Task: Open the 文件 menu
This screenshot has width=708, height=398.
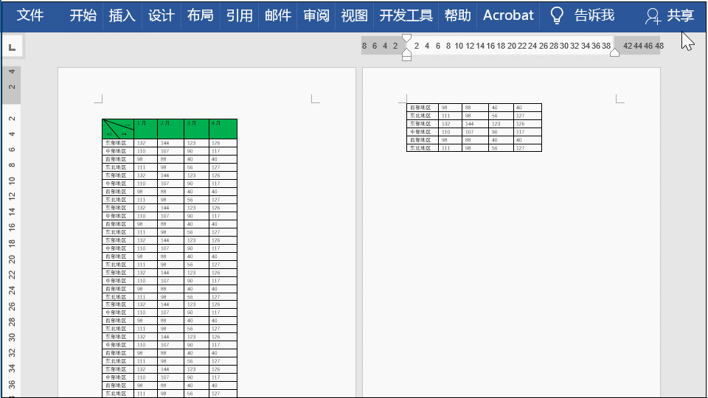Action: (29, 15)
